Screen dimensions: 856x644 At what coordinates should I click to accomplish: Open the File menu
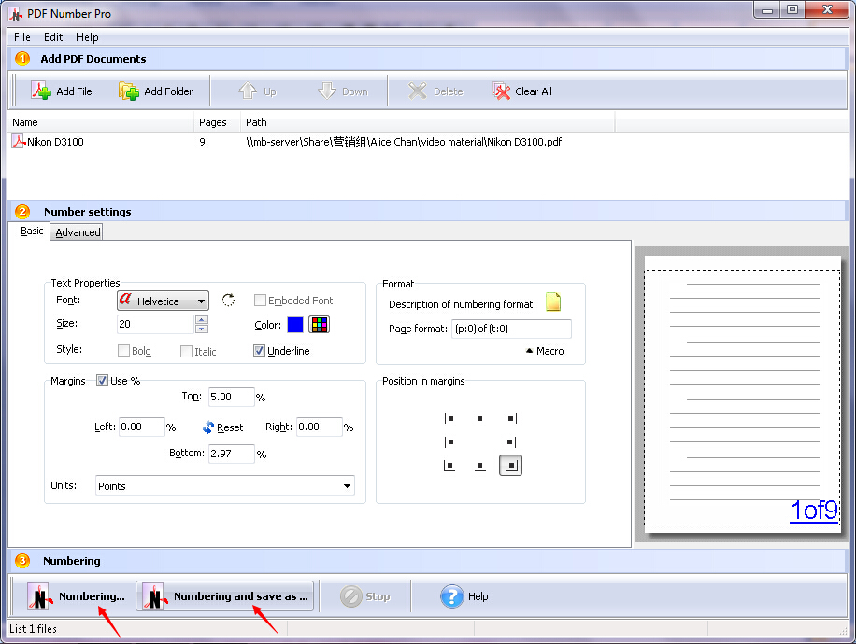tap(21, 37)
